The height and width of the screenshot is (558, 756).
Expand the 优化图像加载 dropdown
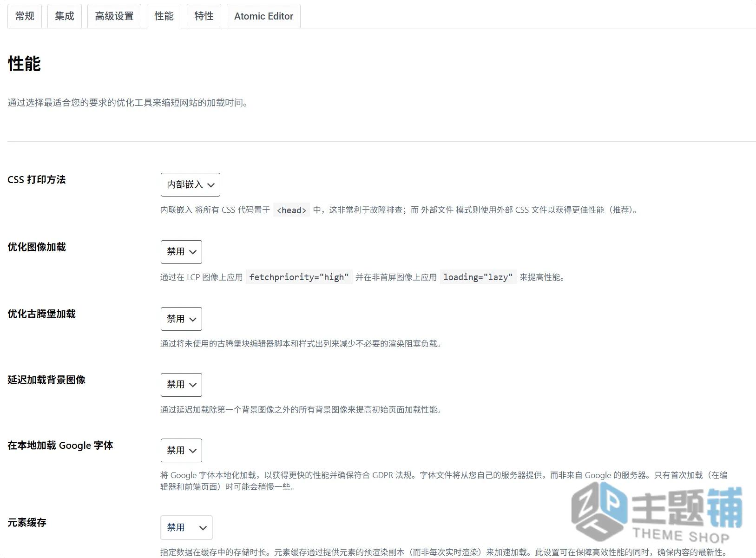click(181, 252)
